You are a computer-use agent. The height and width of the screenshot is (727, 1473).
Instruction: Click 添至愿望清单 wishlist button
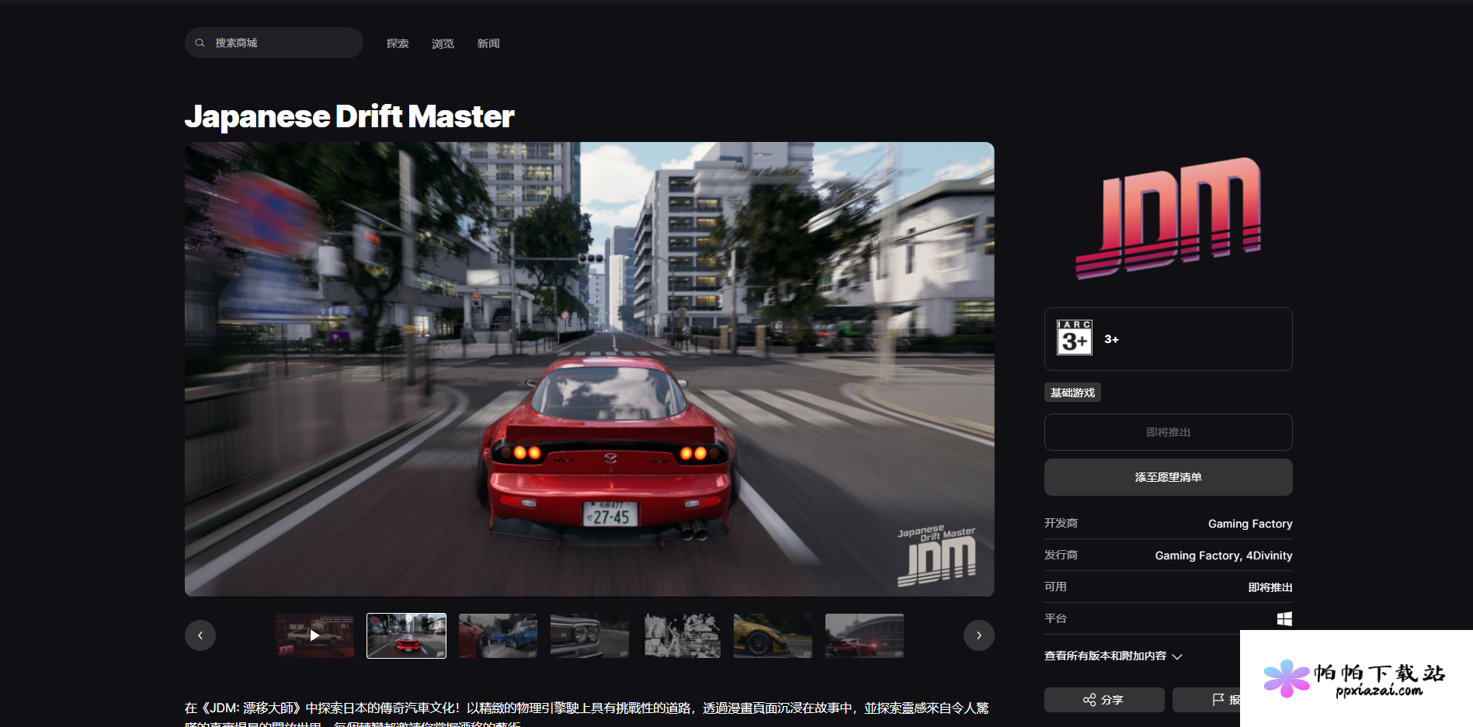coord(1168,477)
